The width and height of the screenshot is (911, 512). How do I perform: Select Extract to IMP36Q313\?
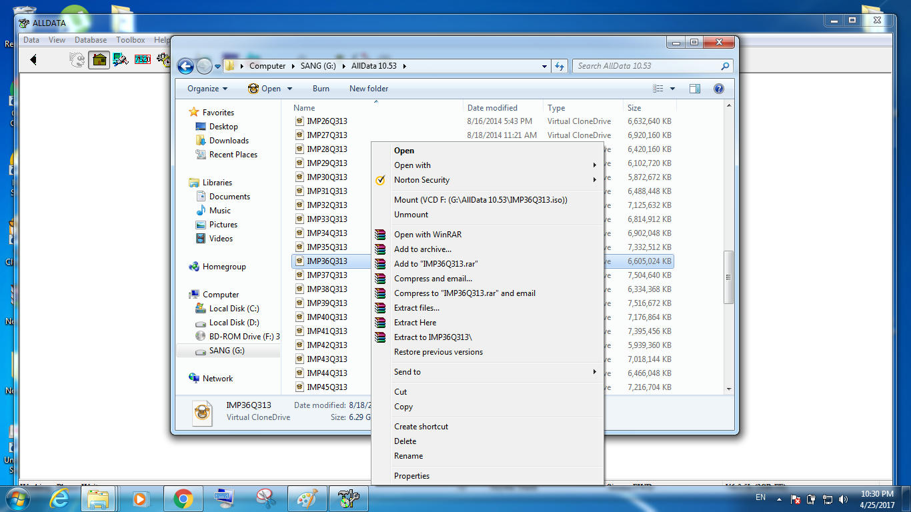pos(488,337)
